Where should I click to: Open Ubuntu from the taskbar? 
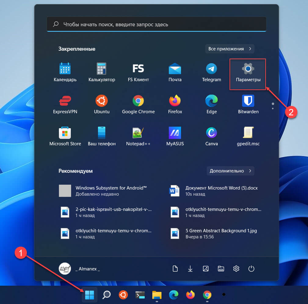pyautogui.click(x=123, y=295)
